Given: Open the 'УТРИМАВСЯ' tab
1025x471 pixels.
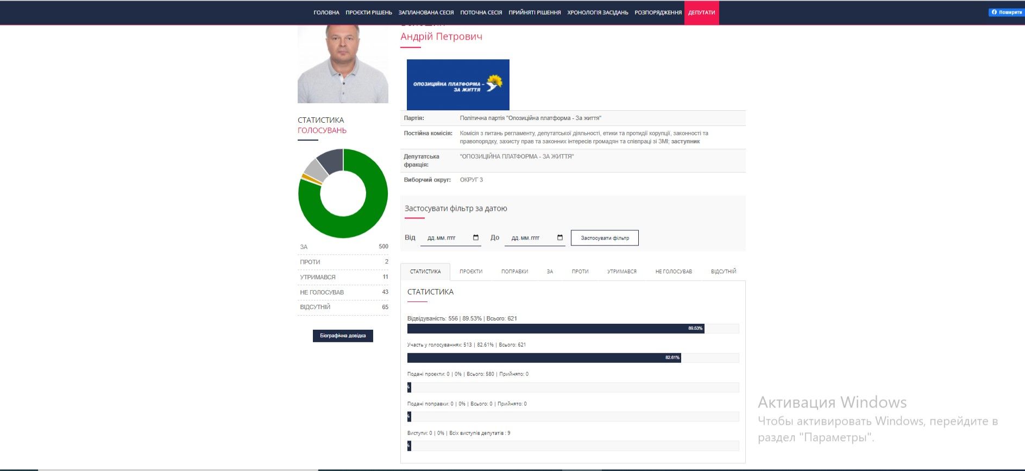Looking at the screenshot, I should (621, 272).
